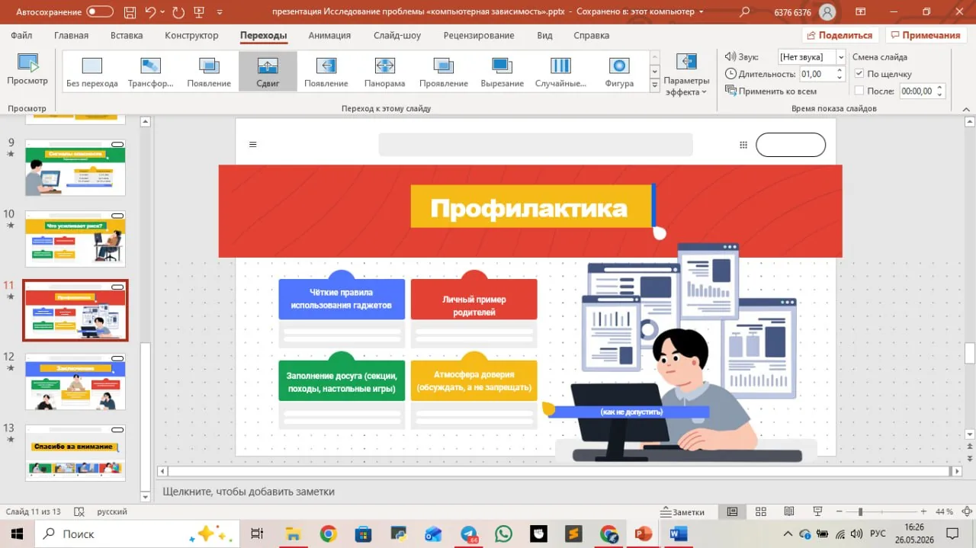Open Word from the taskbar
Viewport: 976px width, 548px height.
pos(678,534)
